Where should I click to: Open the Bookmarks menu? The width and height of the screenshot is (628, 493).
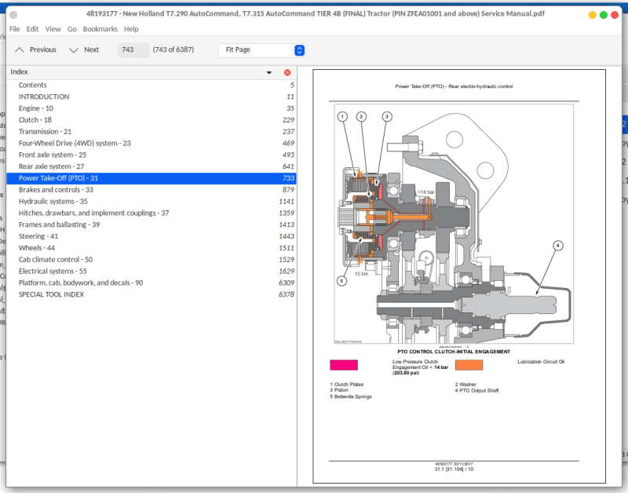point(100,29)
